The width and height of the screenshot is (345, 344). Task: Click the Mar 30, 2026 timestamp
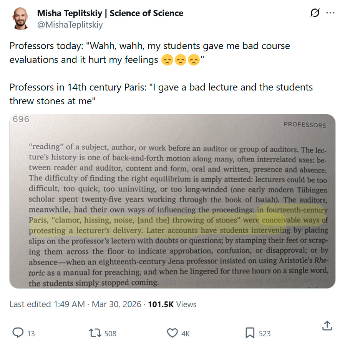[x=116, y=304]
